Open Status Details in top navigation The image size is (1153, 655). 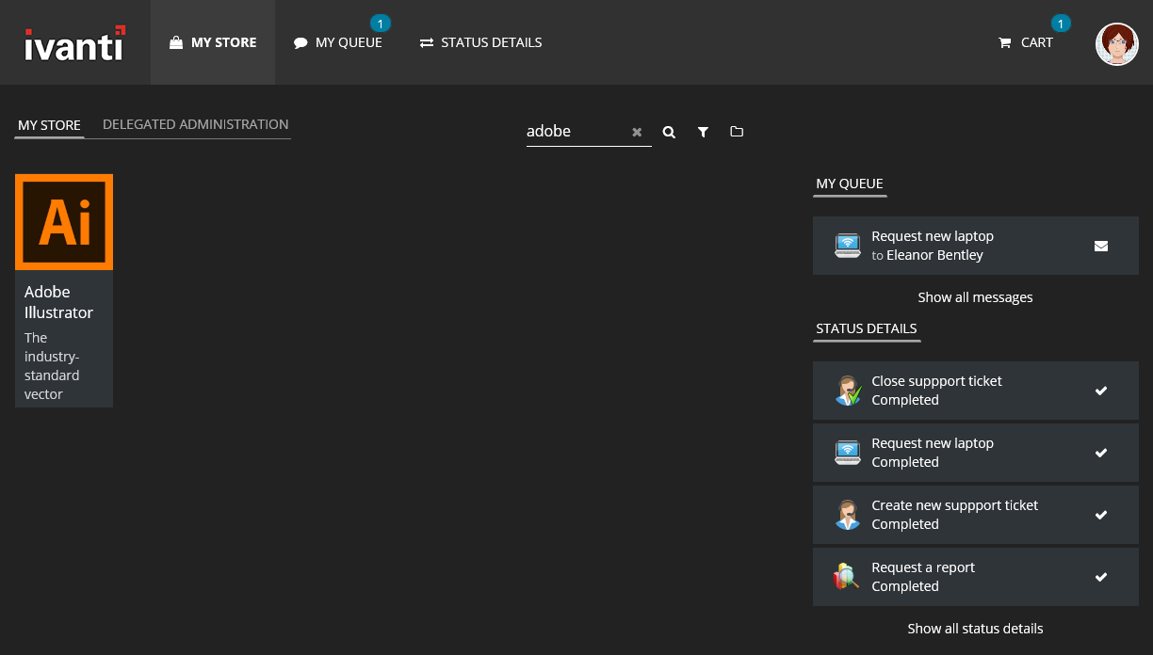tap(480, 42)
